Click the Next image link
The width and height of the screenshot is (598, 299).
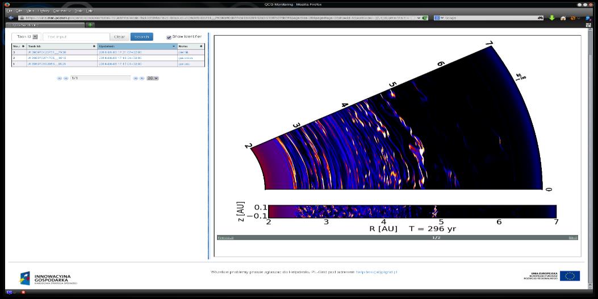click(573, 238)
